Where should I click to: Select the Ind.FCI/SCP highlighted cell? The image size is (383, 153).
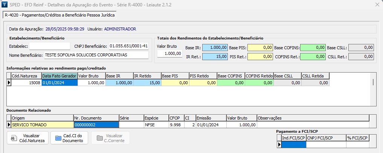pyautogui.click(x=293, y=144)
